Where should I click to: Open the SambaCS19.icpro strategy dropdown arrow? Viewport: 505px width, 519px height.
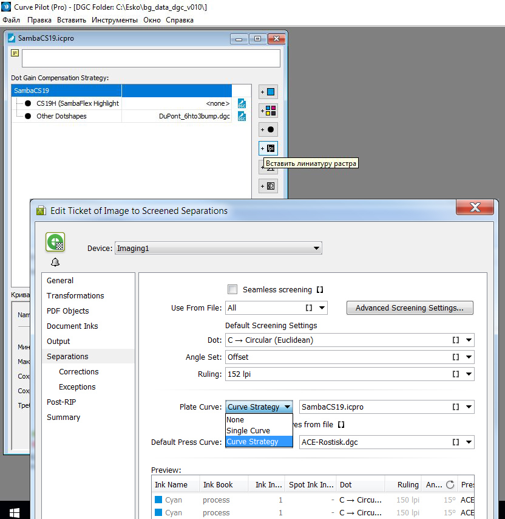coord(469,407)
